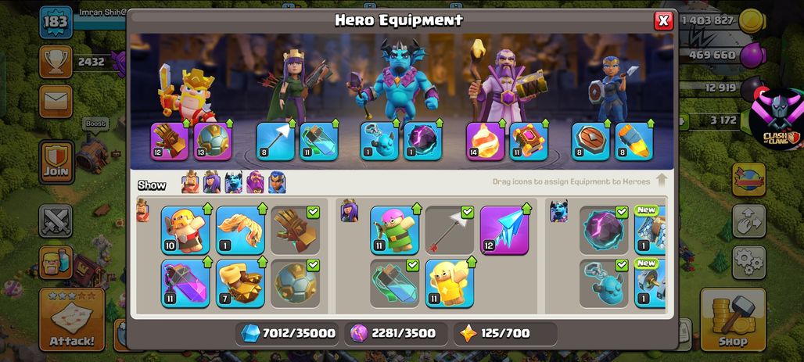
Task: Tap the Attack! map button
Action: (x=72, y=319)
